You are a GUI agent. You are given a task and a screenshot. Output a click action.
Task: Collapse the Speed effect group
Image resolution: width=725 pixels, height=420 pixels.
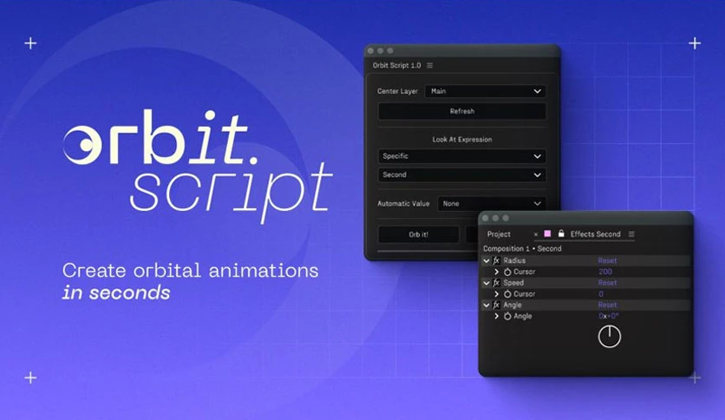coord(487,283)
